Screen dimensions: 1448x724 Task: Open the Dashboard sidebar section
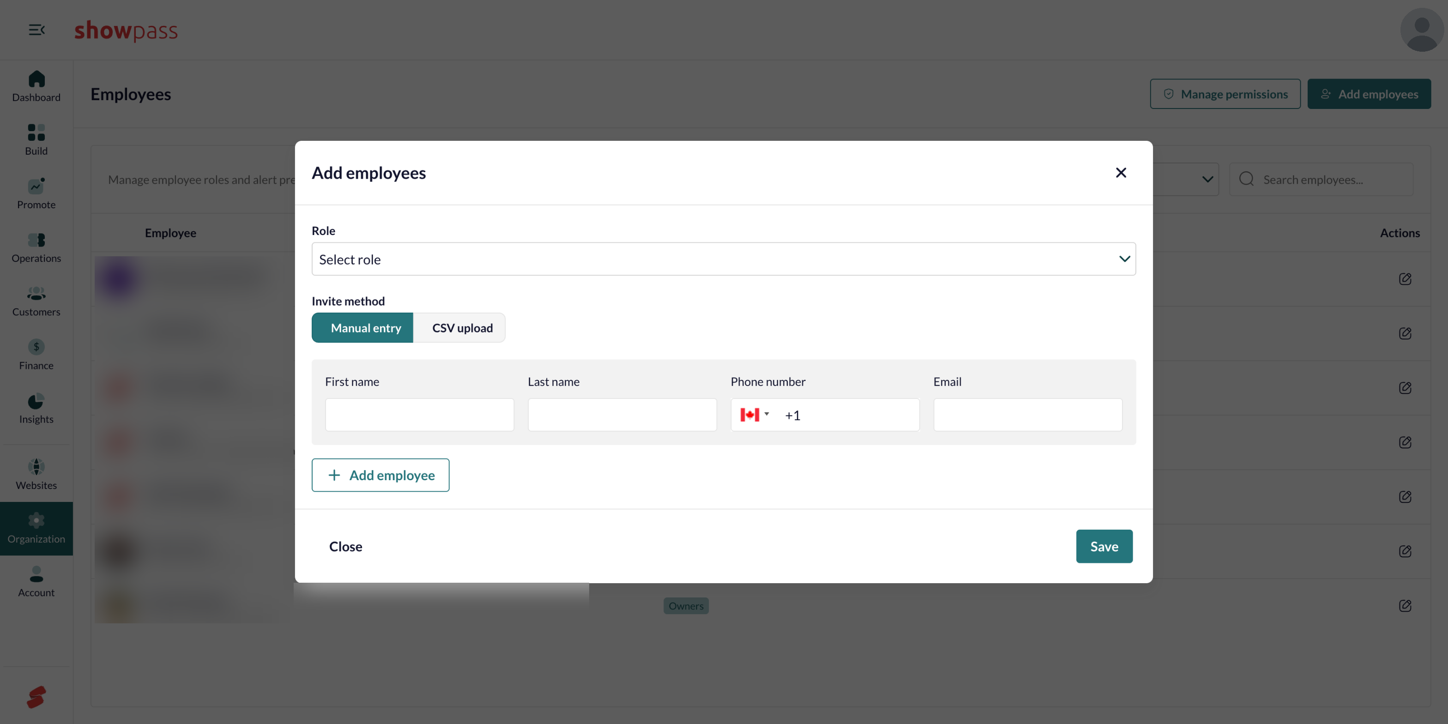coord(36,86)
